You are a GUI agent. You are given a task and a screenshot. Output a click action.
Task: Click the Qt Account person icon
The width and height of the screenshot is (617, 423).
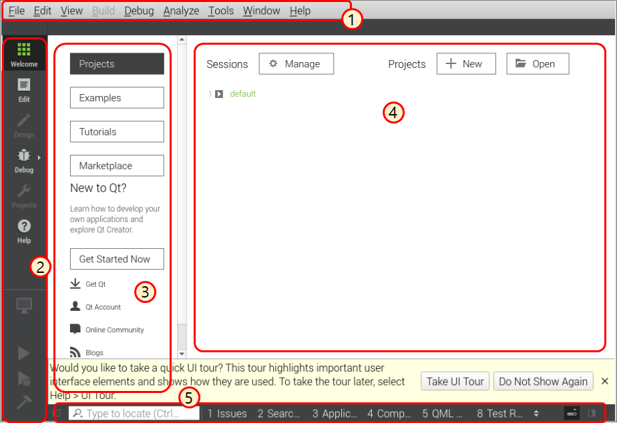click(75, 306)
